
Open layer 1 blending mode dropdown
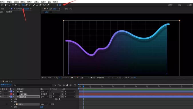point(44,92)
